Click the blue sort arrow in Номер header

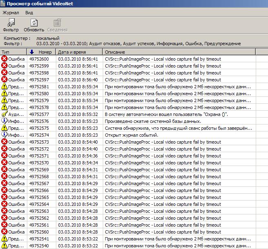coord(32,52)
